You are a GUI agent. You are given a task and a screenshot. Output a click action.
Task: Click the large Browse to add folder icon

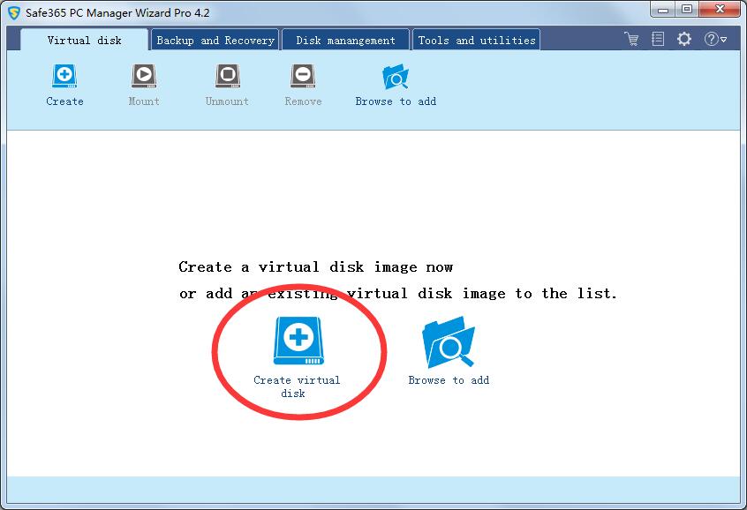(x=449, y=344)
